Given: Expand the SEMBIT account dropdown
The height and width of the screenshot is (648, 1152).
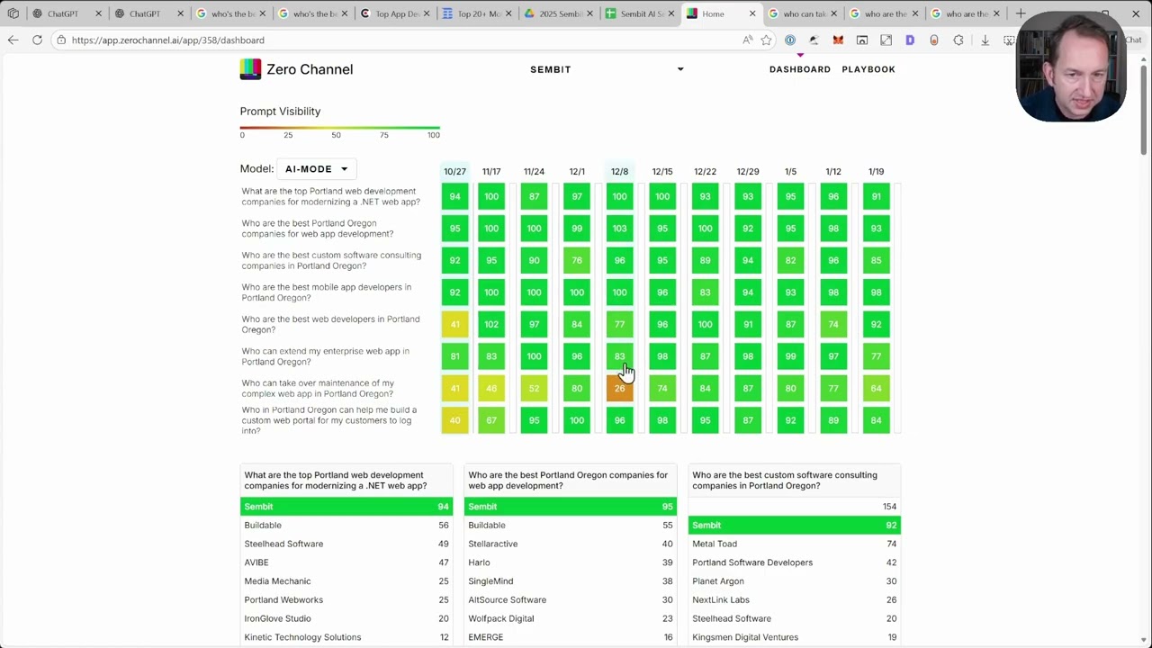Looking at the screenshot, I should pyautogui.click(x=606, y=69).
